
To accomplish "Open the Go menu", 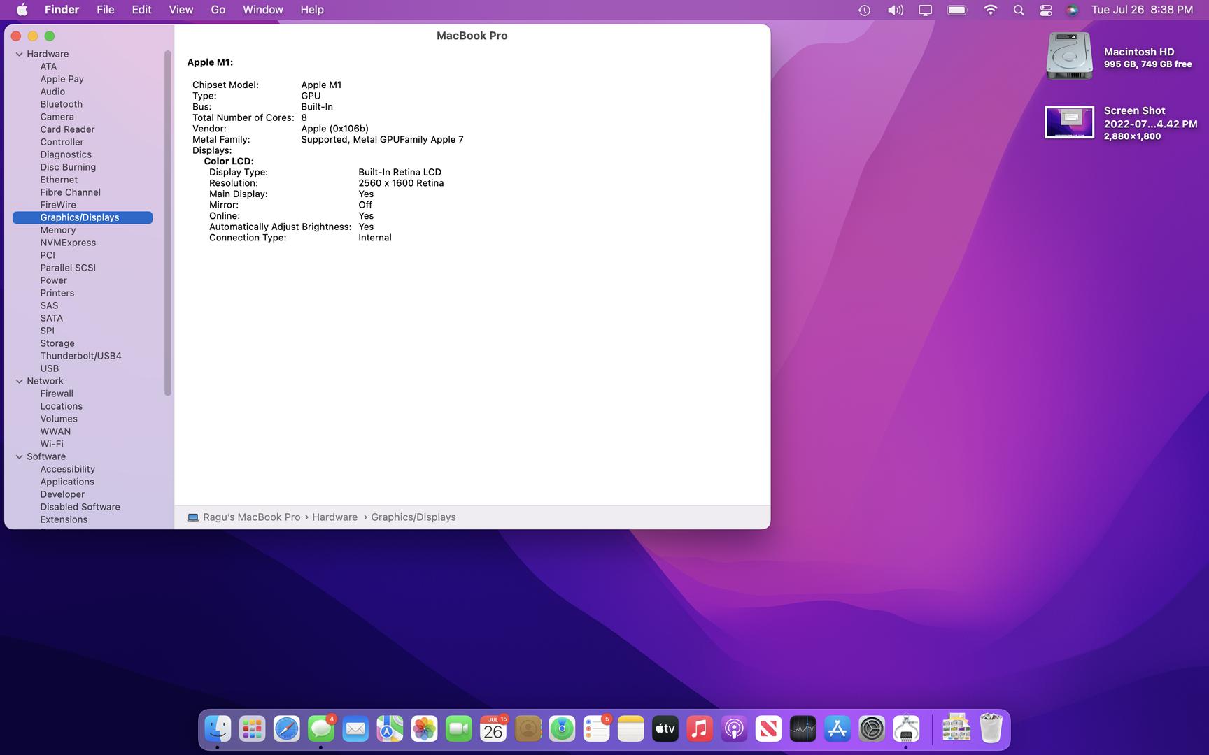I will 218,10.
